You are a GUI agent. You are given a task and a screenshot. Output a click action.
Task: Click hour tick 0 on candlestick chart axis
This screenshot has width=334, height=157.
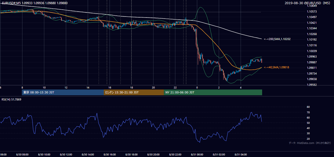click(x=197, y=88)
